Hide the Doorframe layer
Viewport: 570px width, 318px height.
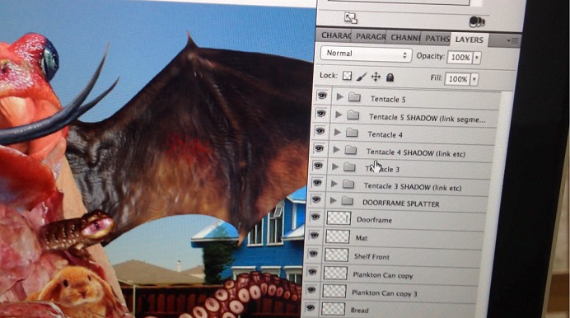point(315,217)
